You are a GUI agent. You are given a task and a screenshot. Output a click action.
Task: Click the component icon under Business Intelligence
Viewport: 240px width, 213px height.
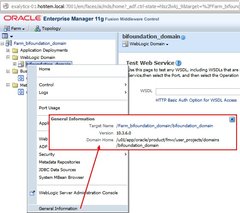(21, 78)
